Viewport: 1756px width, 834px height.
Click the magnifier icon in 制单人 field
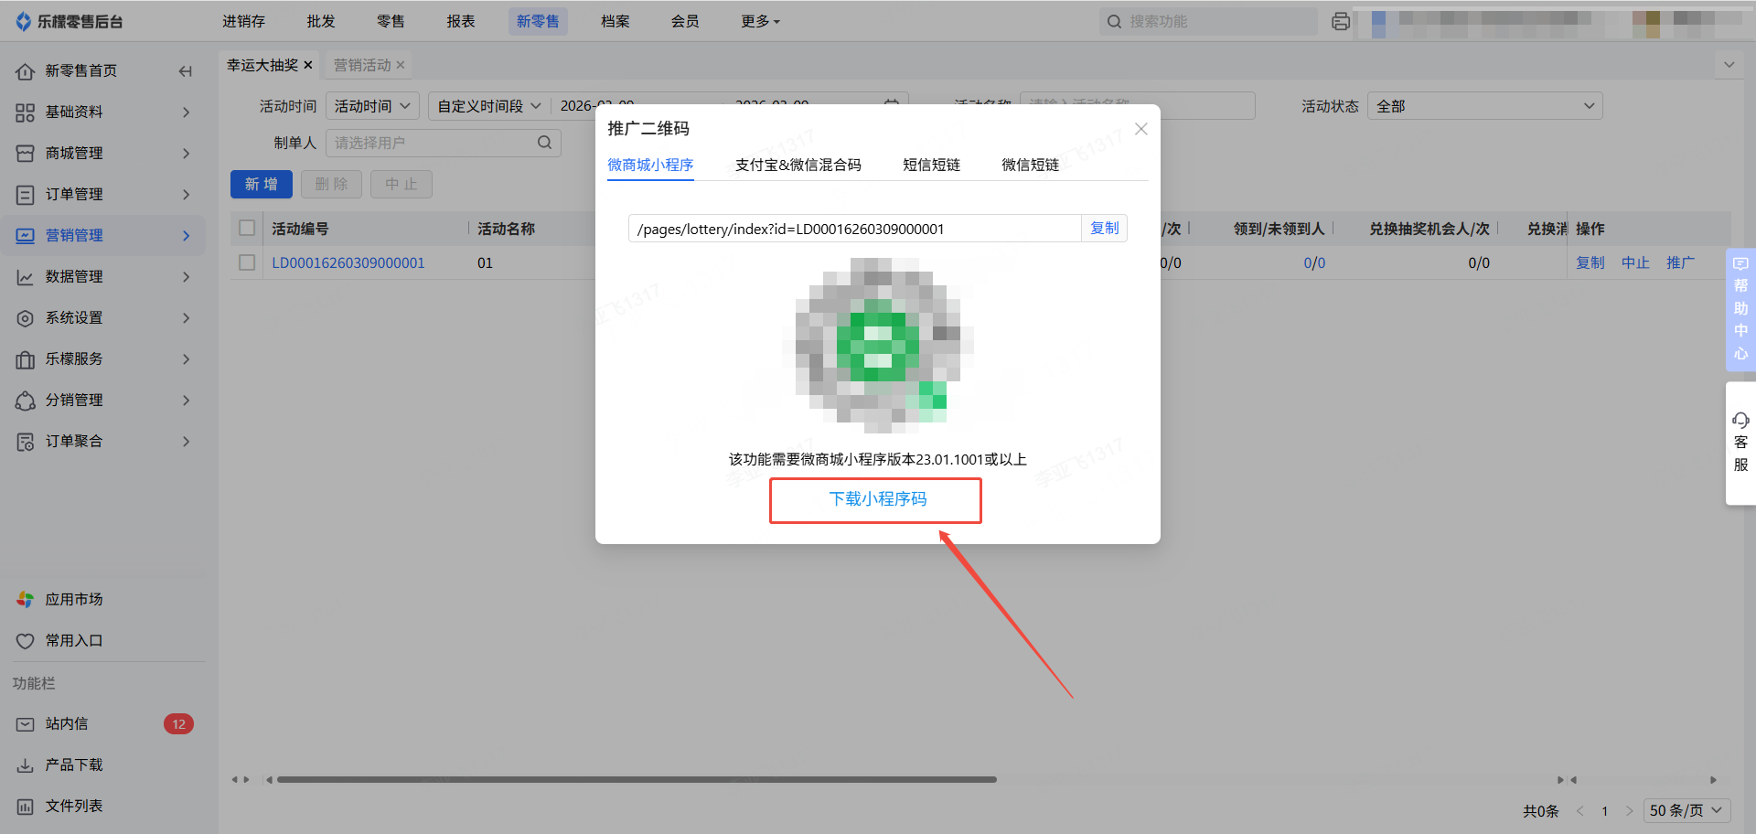(x=544, y=143)
